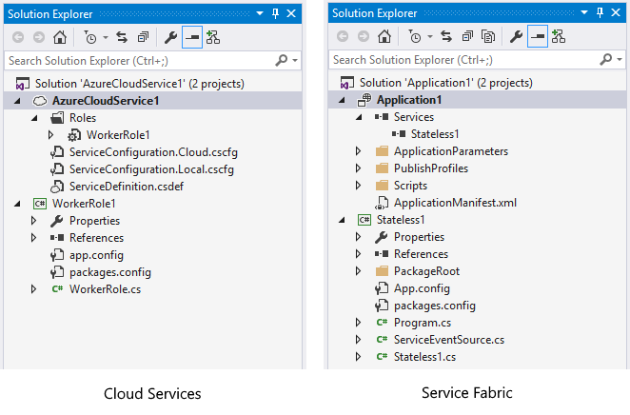Toggle Preview Selected Items in AzureCloudService1 explorer
This screenshot has width=630, height=415.
point(192,37)
